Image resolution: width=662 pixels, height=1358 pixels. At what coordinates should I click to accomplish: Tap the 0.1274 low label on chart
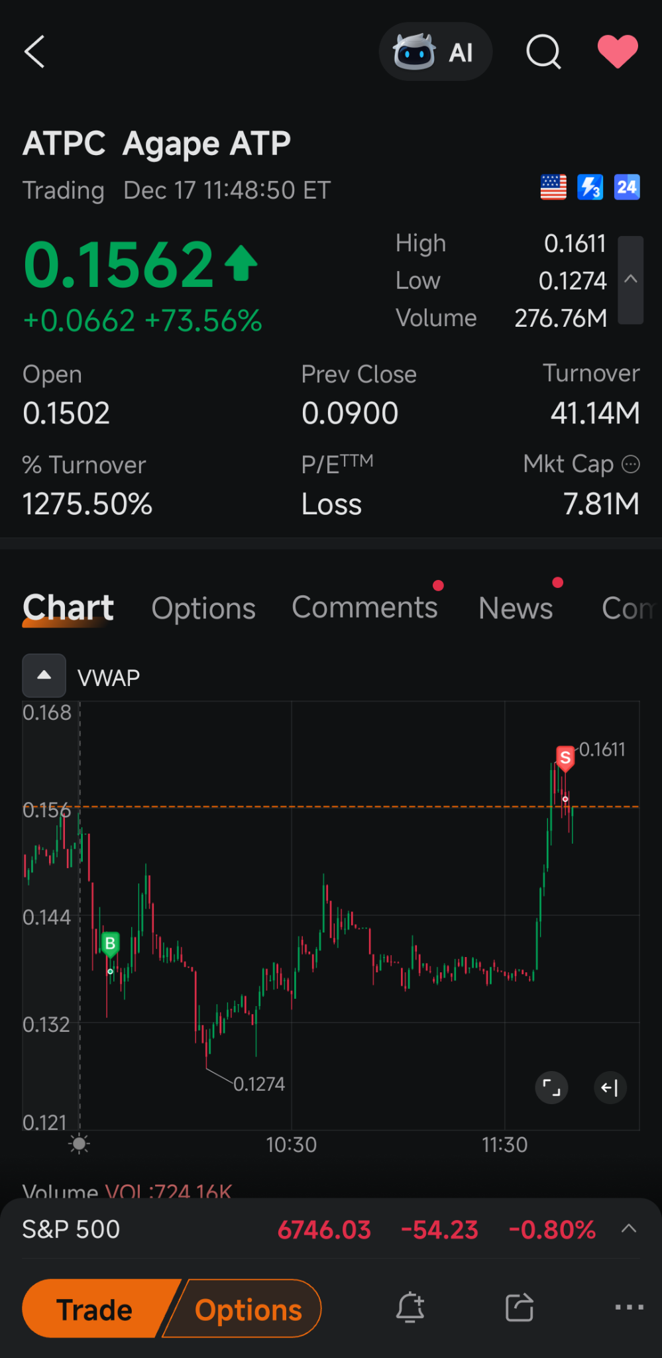[x=259, y=1084]
